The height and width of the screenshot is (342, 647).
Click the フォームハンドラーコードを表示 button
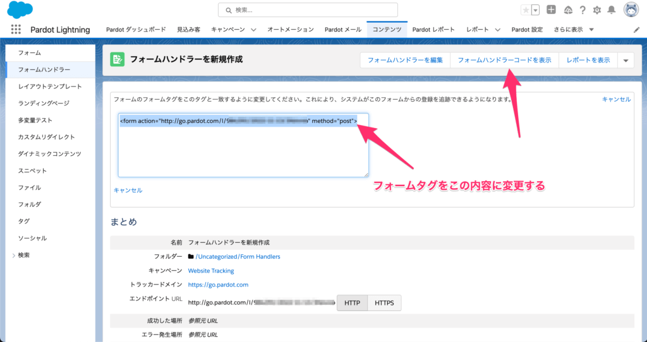504,60
